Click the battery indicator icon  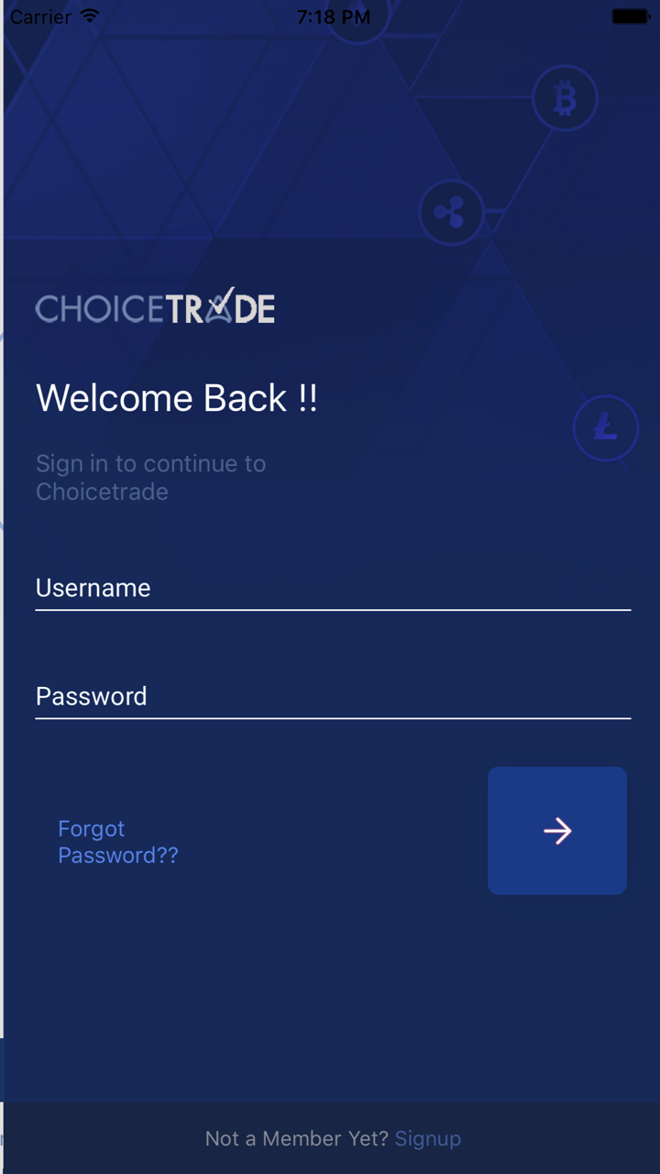click(x=630, y=17)
